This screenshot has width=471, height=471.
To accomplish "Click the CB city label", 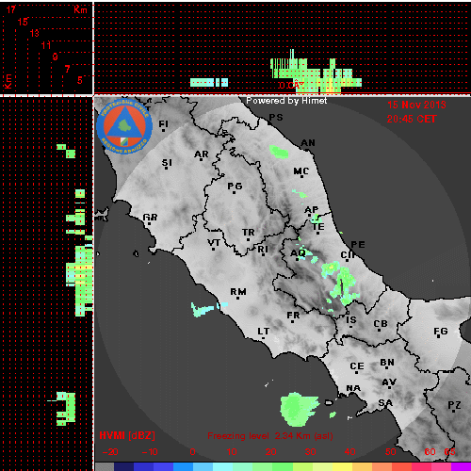I will pyautogui.click(x=381, y=324).
